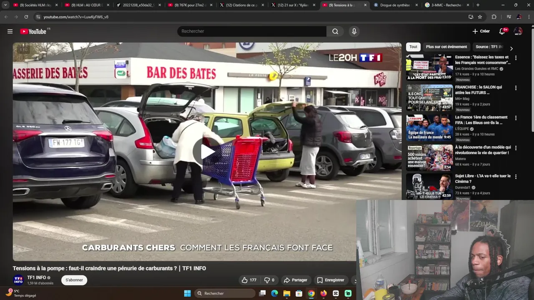Open options for 'Sujet Libre' video
534x300 pixels.
coord(516,177)
